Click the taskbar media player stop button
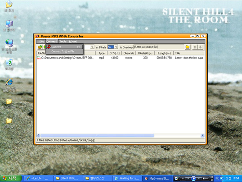242x182 pixels. pos(183,178)
